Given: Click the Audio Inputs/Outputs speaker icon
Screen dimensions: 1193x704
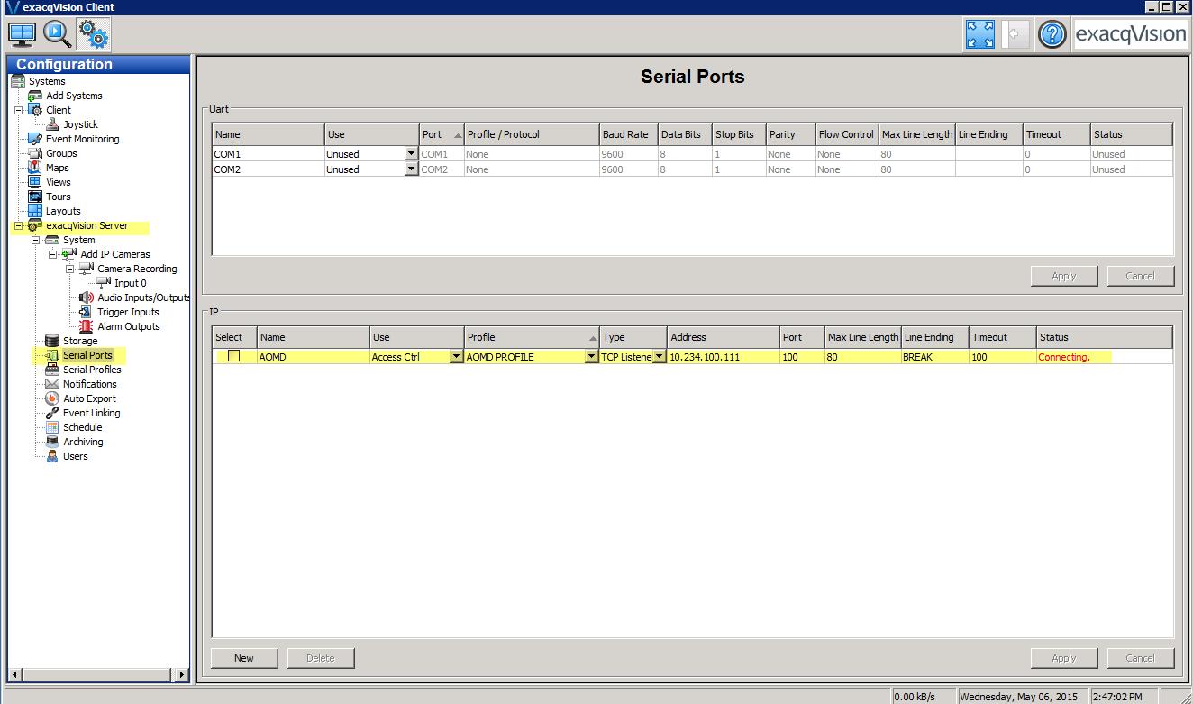Looking at the screenshot, I should 87,297.
